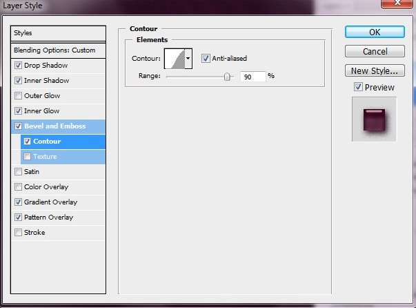Open Blending Options: Custom

click(x=59, y=50)
